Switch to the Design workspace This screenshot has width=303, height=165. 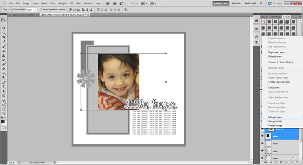click(236, 3)
